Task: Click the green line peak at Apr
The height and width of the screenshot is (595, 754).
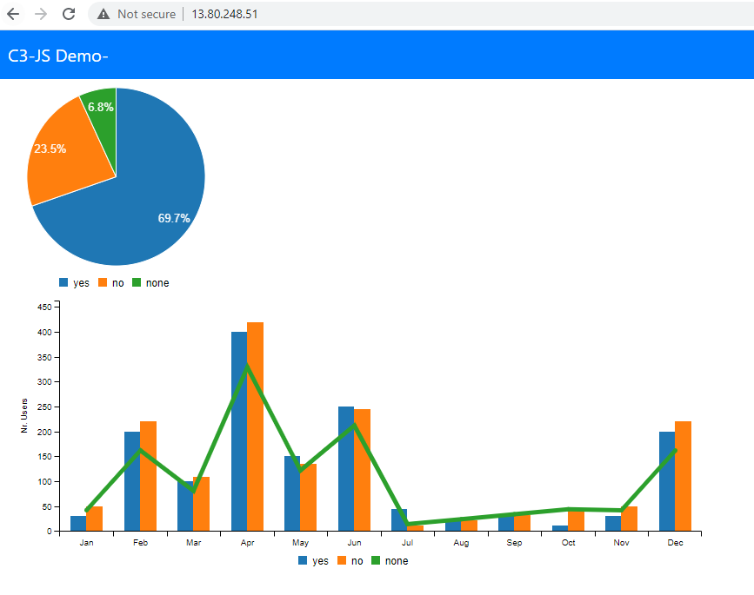Action: 247,366
